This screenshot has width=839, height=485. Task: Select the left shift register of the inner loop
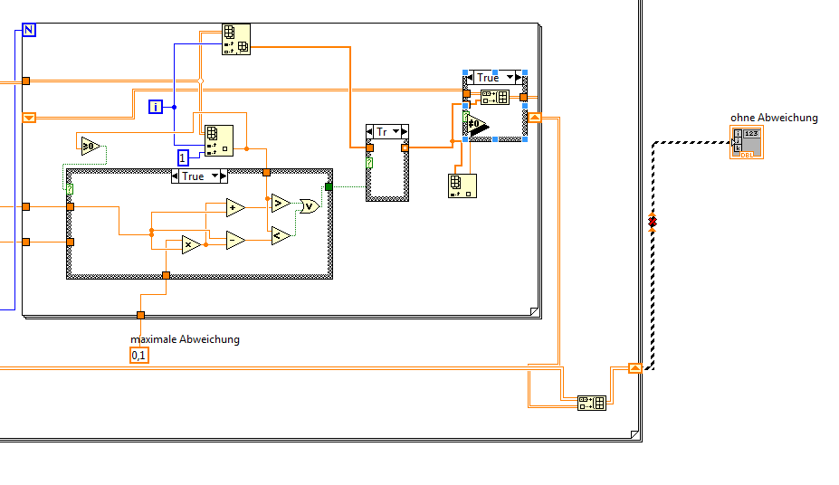point(29,118)
